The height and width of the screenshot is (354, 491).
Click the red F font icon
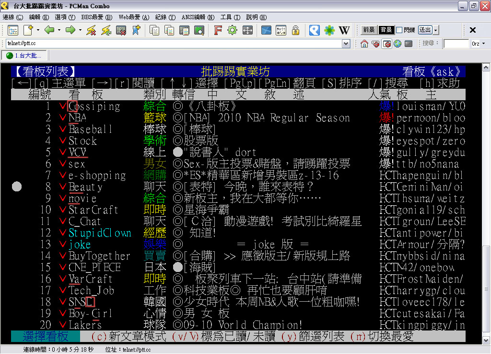(218, 30)
